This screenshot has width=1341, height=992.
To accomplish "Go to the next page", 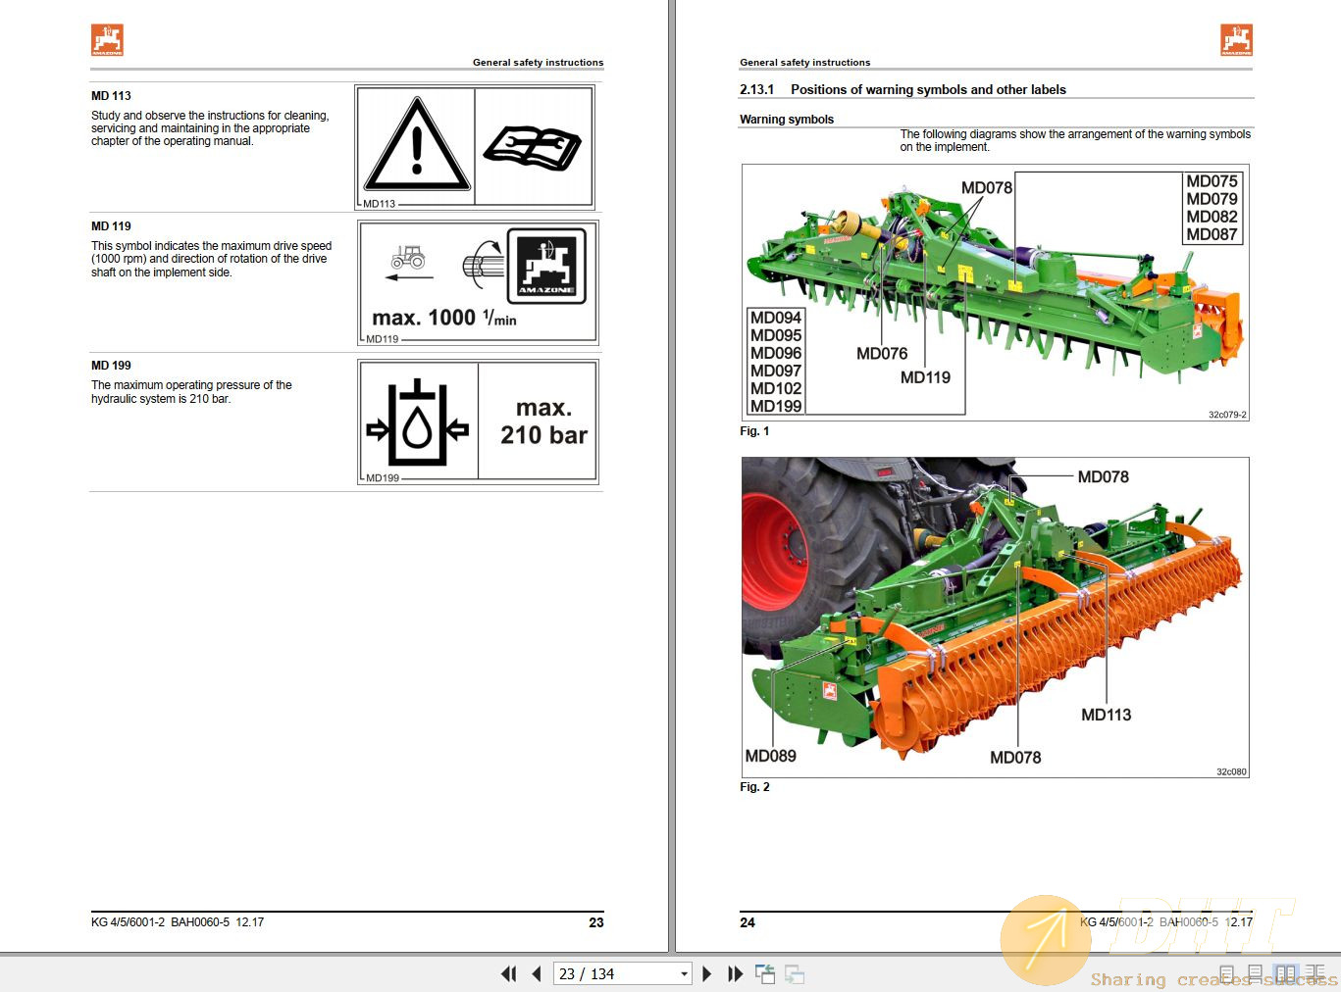I will pos(706,973).
